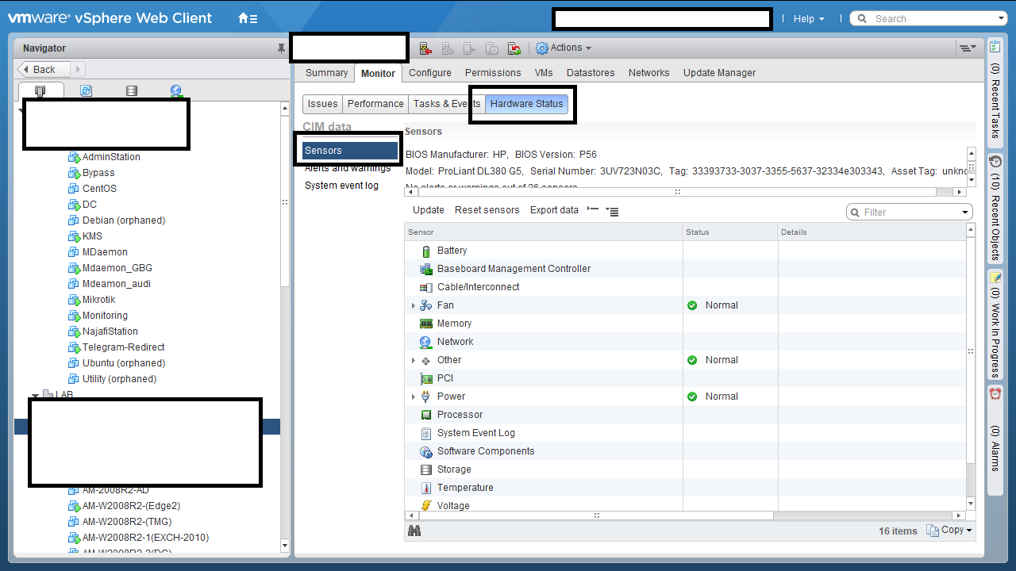Image resolution: width=1016 pixels, height=571 pixels.
Task: Click Export data
Action: (x=554, y=210)
